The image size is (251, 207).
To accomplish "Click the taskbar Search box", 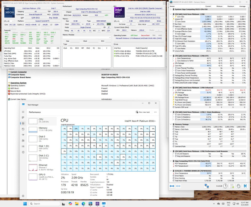I will [x=44, y=204].
